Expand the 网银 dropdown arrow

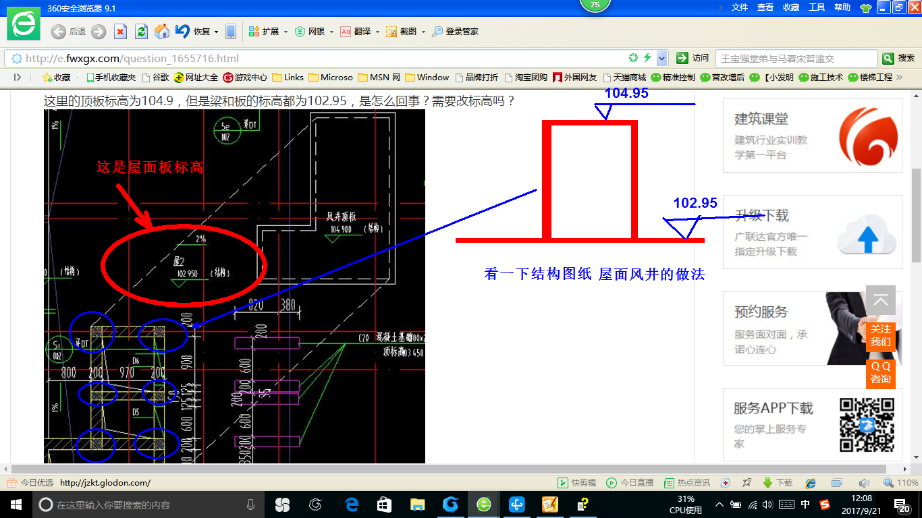(331, 32)
